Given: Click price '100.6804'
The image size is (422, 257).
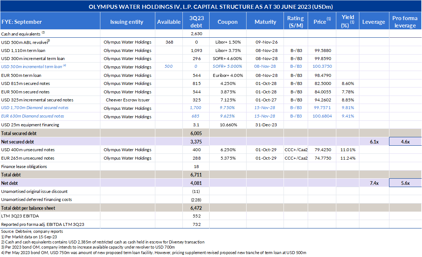Looking at the screenshot, I should click(322, 116).
